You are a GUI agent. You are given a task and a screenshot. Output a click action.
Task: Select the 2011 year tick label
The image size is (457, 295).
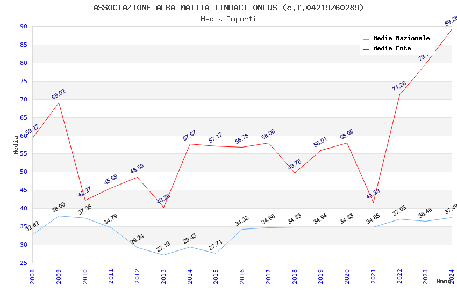pyautogui.click(x=111, y=276)
